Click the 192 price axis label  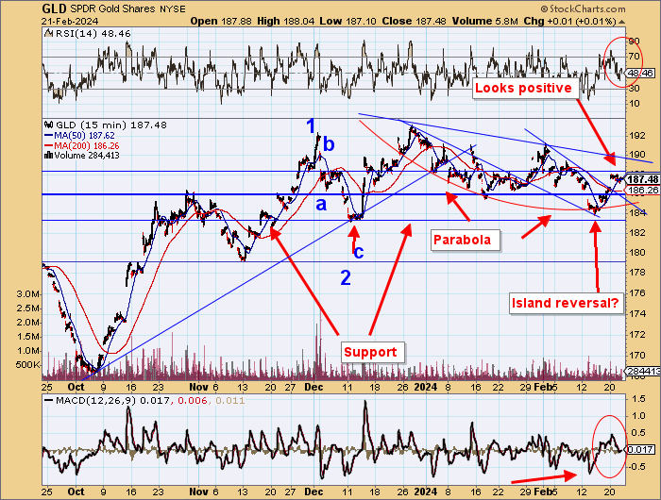tap(637, 135)
